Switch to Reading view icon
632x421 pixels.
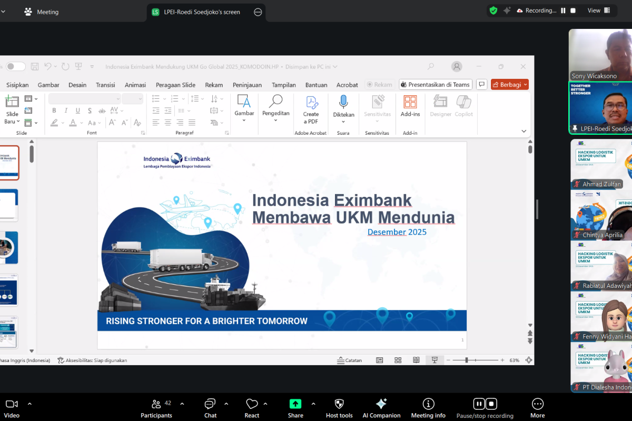coord(416,360)
